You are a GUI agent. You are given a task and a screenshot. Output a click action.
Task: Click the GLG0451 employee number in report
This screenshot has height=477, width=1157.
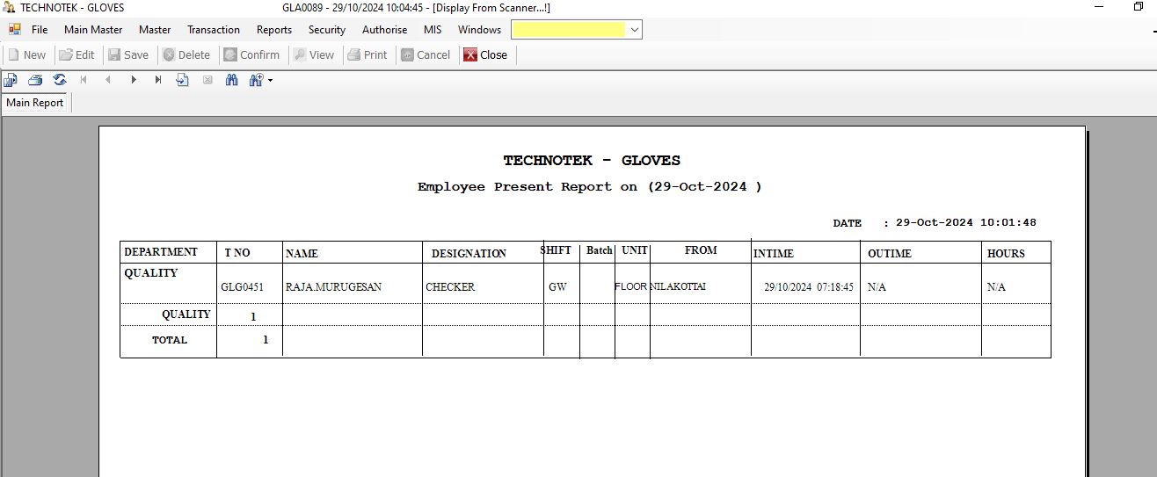(242, 287)
